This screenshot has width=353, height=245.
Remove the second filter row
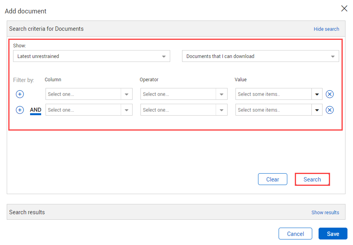coord(330,110)
